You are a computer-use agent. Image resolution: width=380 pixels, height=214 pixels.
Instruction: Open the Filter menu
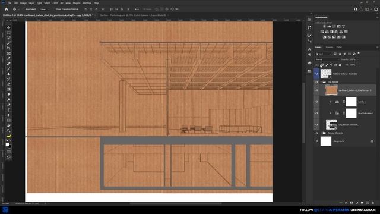tap(55, 3)
